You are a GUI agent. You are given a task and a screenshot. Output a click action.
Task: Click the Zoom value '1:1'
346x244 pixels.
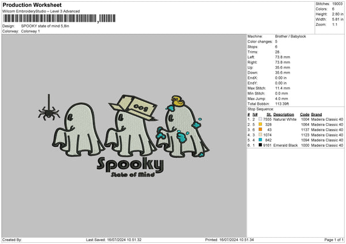(334, 24)
